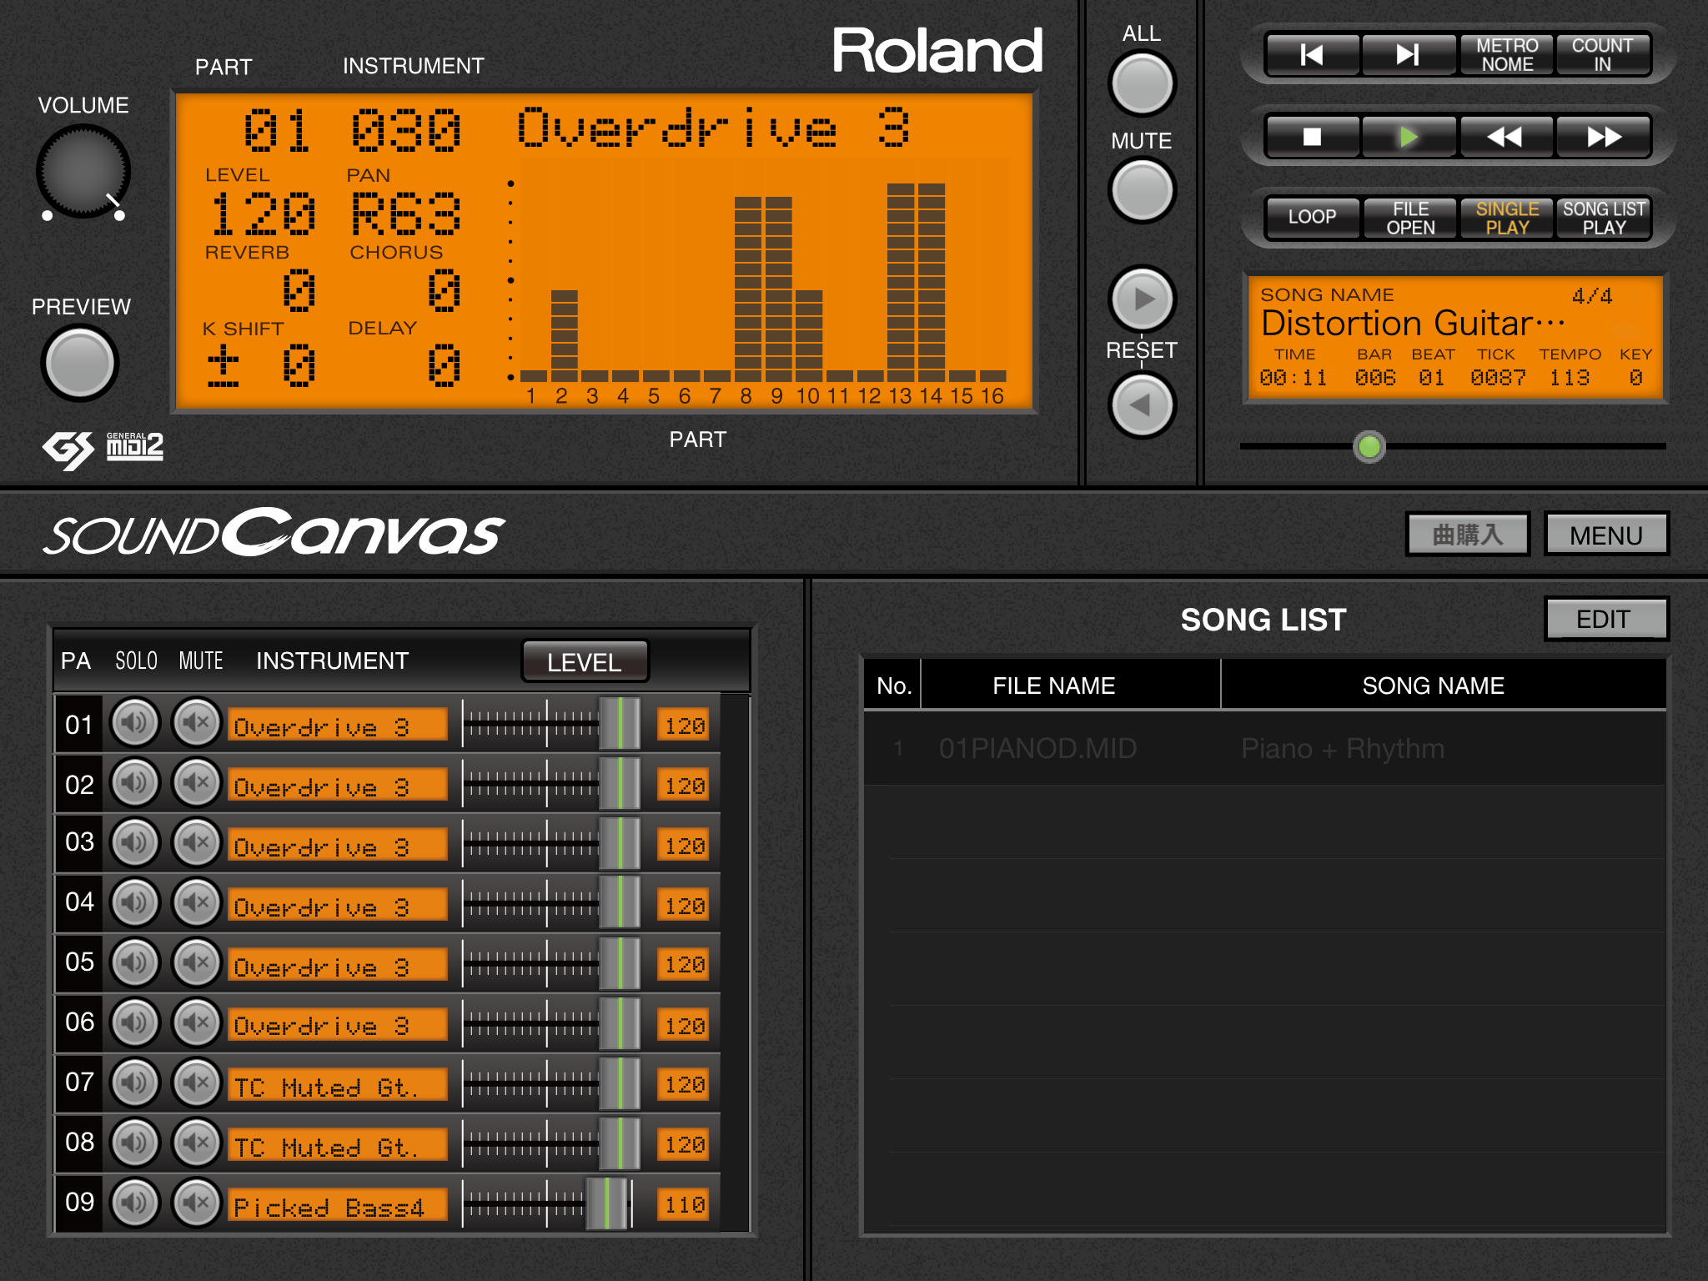Select SONG LIST PLAY mode
The image size is (1708, 1281).
pyautogui.click(x=1604, y=218)
